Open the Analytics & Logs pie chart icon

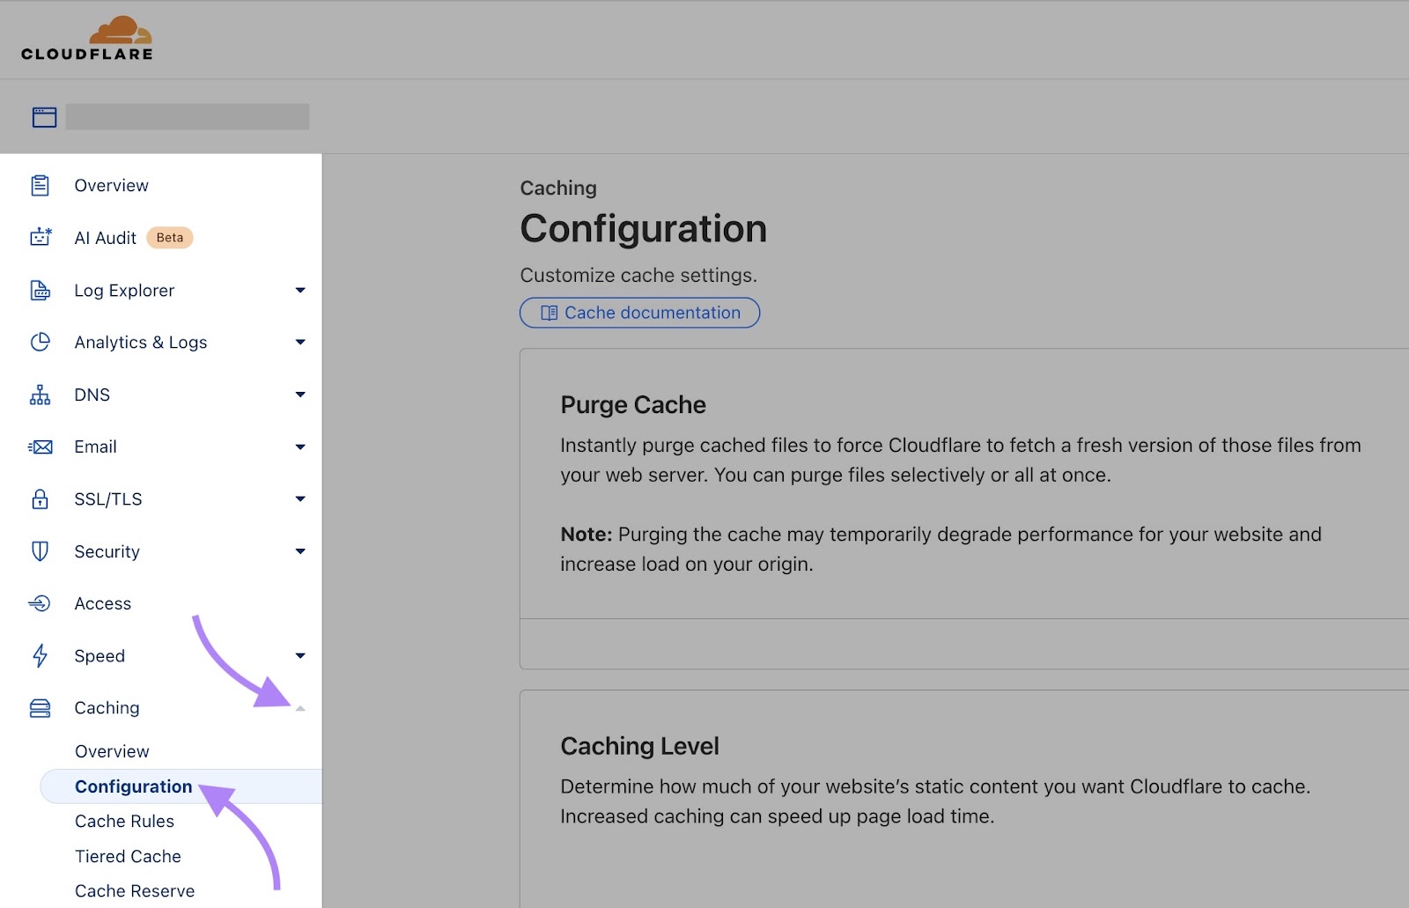pyautogui.click(x=40, y=343)
